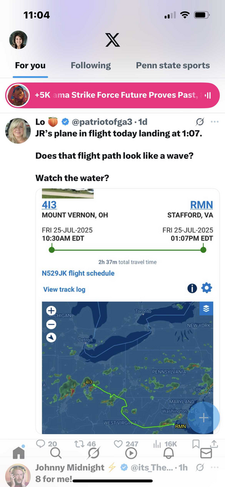Open the map layers icon
The image size is (225, 487).
click(206, 308)
